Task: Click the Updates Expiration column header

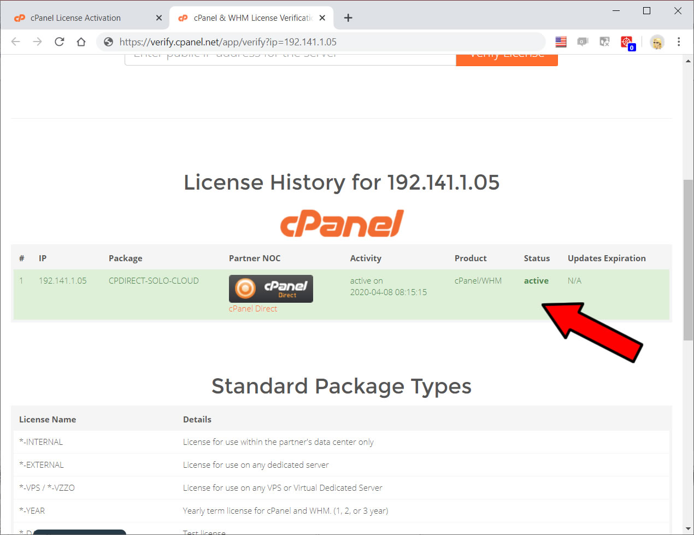Action: coord(607,258)
